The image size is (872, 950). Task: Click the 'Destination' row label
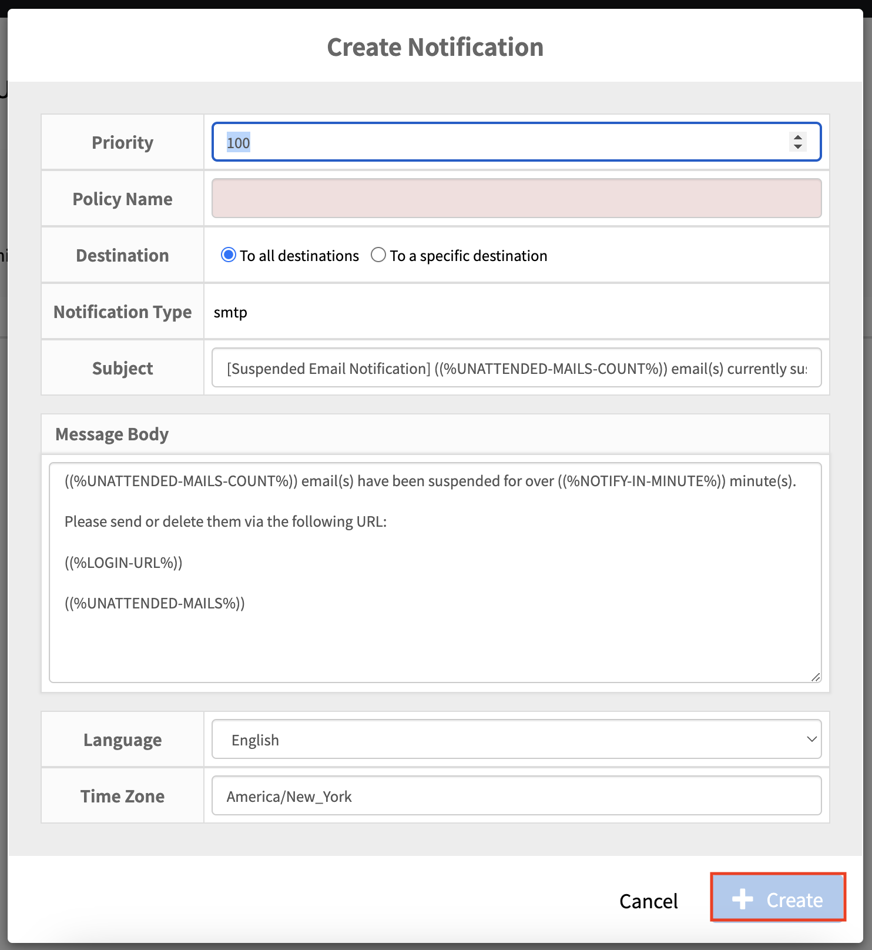(122, 255)
